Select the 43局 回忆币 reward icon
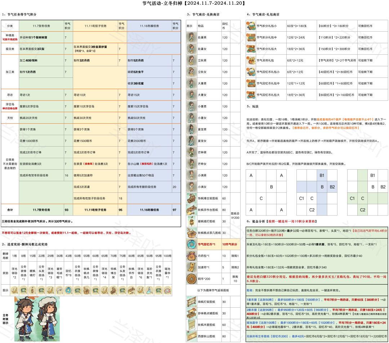389x343 pixels. tap(68, 290)
